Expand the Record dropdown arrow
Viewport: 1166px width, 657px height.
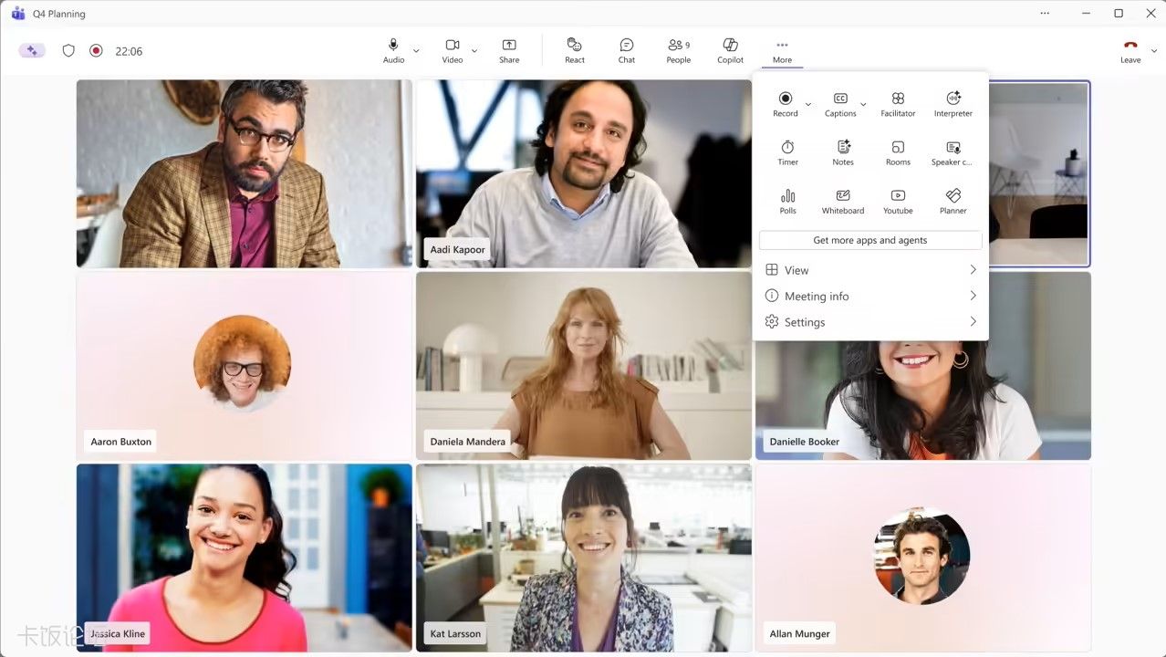[x=808, y=104]
